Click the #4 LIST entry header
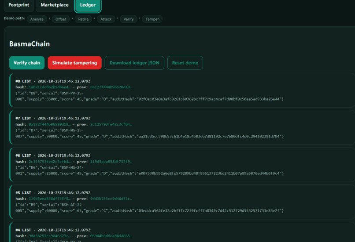The image size is (355, 242). click(53, 230)
